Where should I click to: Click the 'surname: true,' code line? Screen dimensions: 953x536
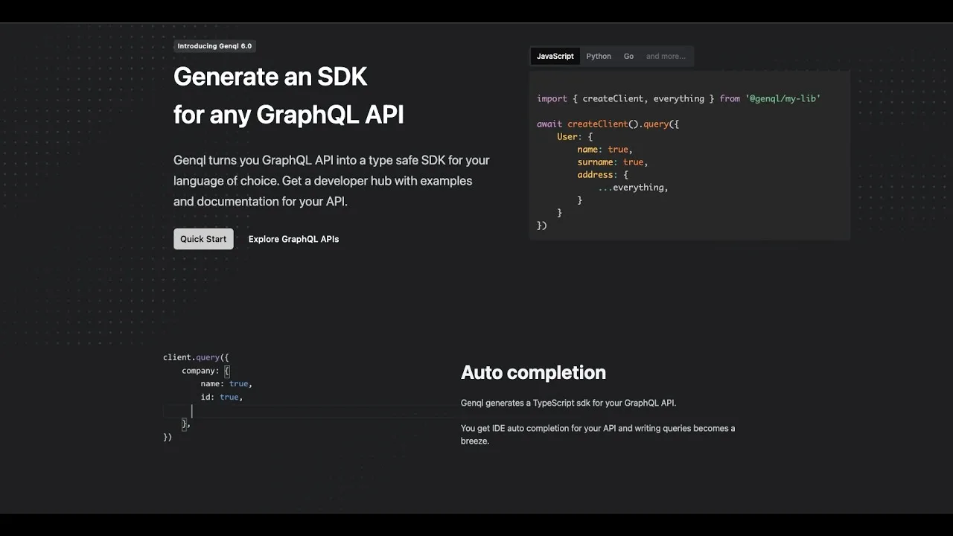613,162
